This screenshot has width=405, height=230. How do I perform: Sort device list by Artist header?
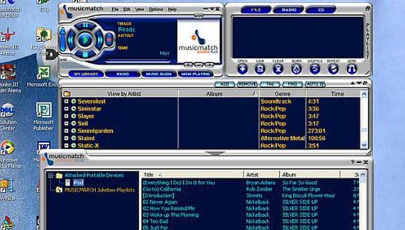262,175
